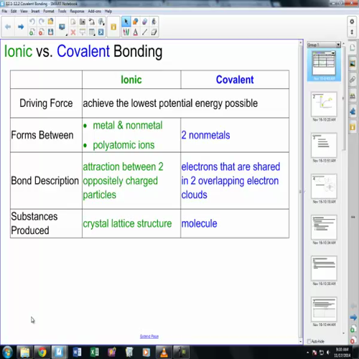Open the Add-ons menu
359x359 pixels.
pyautogui.click(x=94, y=11)
